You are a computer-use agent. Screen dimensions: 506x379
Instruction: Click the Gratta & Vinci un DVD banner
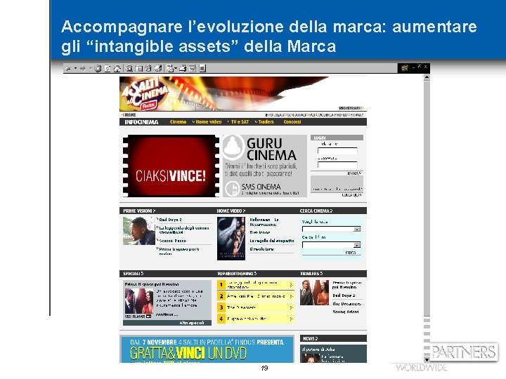pyautogui.click(x=207, y=350)
